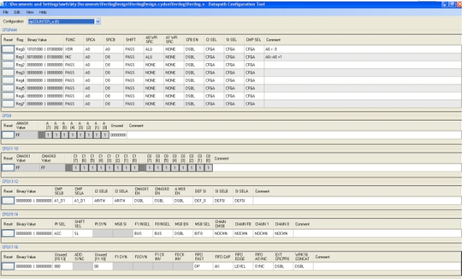Click the CHAIN FB NOCHN cell
Image resolution: width=472 pixels, height=279 pixels.
pos(243,233)
